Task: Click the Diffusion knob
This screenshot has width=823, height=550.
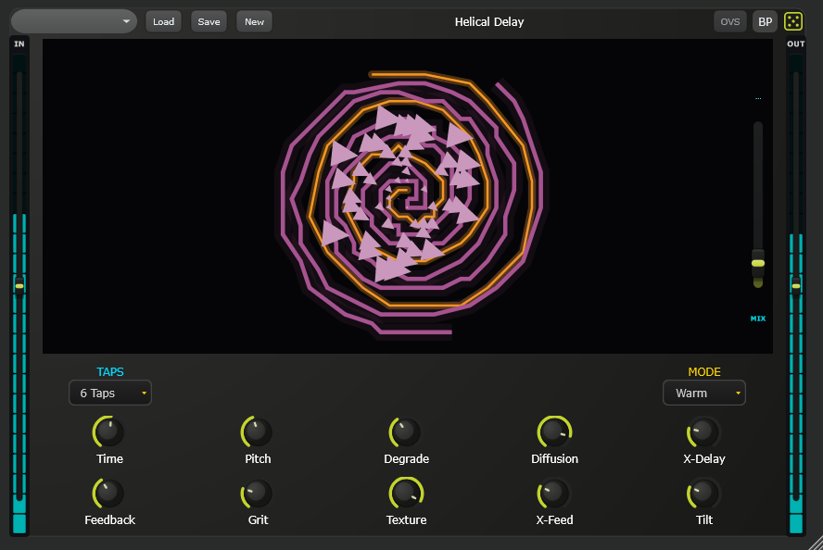Action: [x=554, y=432]
